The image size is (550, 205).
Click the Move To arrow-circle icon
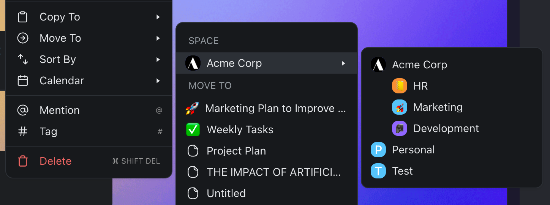click(x=23, y=38)
